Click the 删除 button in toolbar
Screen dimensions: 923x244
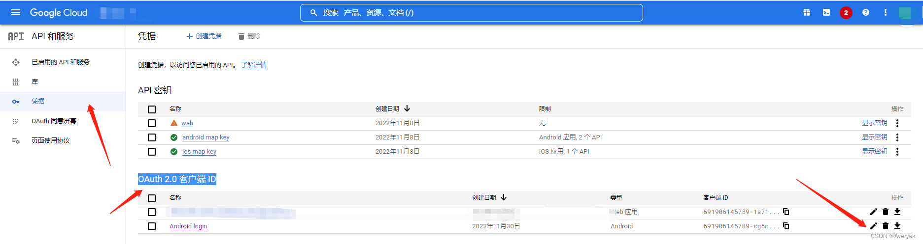click(x=249, y=36)
